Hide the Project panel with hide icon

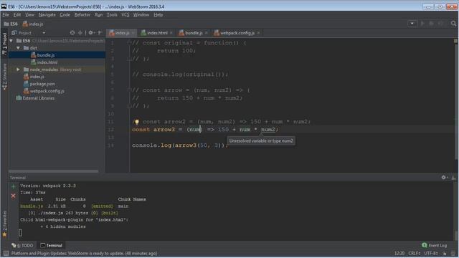(x=100, y=33)
